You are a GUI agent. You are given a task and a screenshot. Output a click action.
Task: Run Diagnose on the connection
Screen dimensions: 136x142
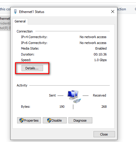pyautogui.click(x=80, y=120)
